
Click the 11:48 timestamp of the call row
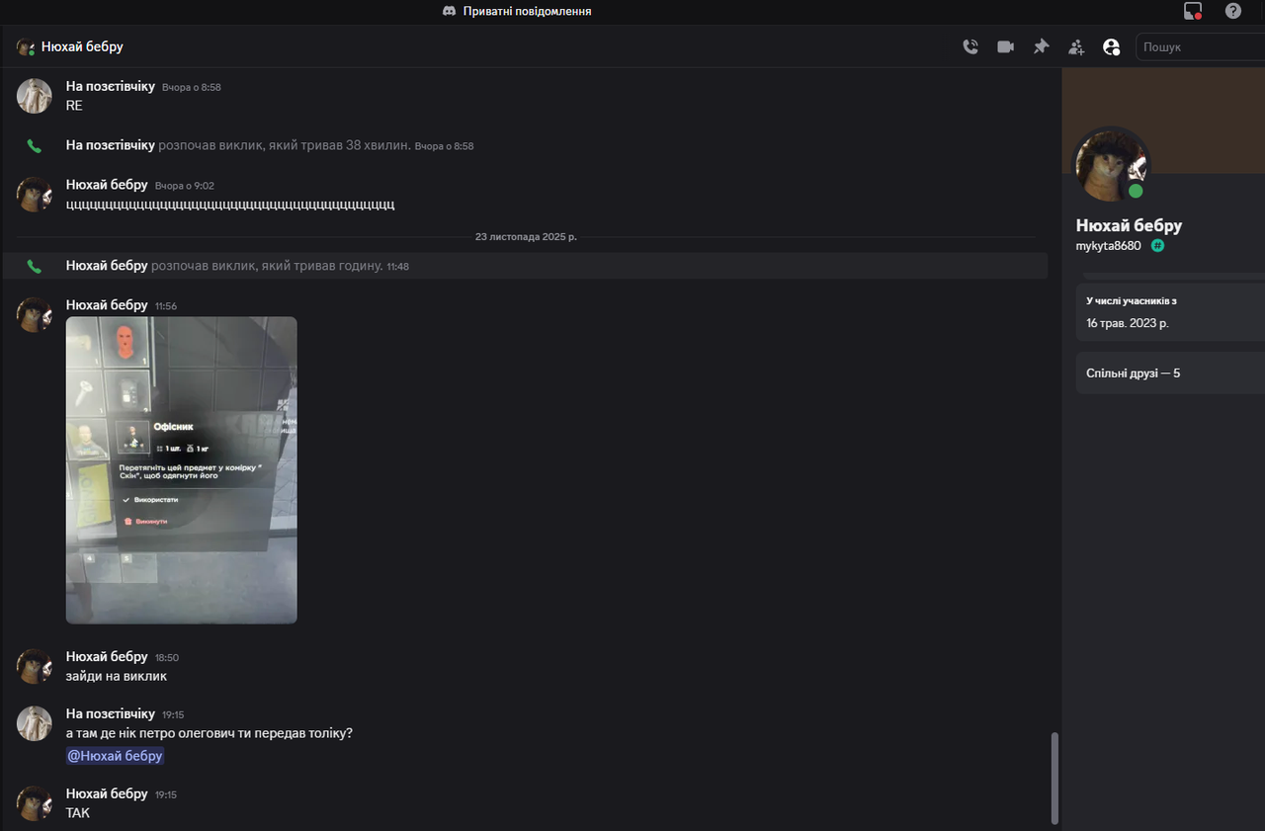click(x=397, y=266)
